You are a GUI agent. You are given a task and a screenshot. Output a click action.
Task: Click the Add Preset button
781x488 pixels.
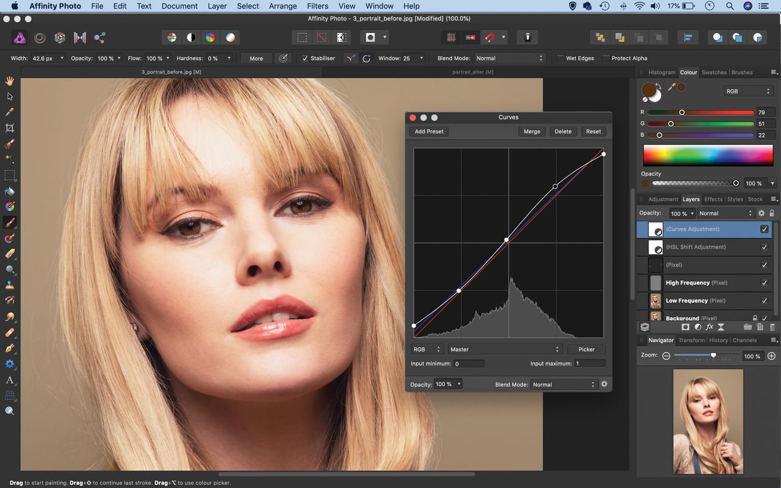[429, 132]
